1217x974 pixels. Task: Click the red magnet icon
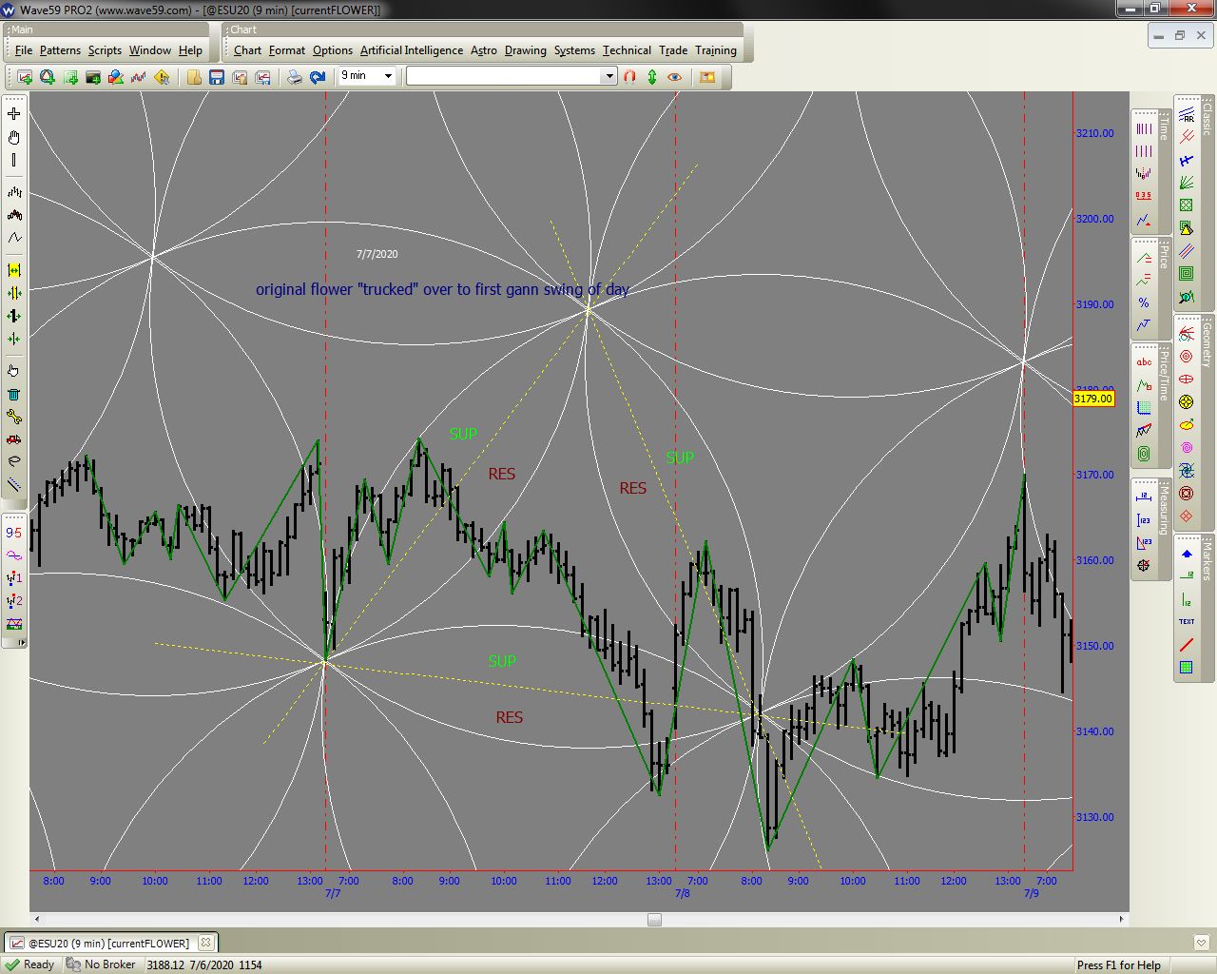click(629, 77)
